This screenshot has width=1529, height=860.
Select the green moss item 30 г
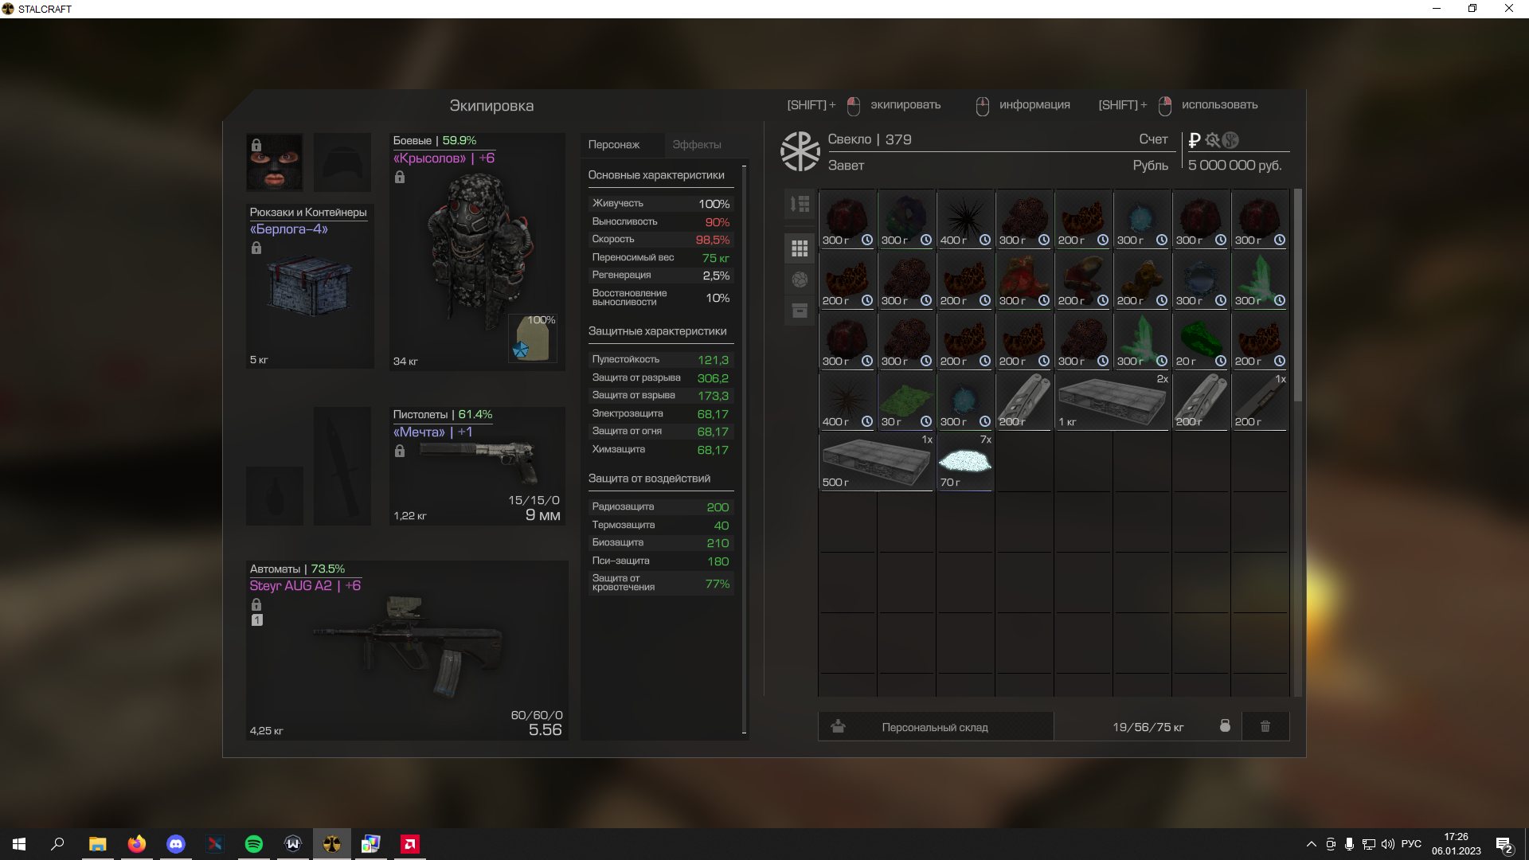pos(906,401)
